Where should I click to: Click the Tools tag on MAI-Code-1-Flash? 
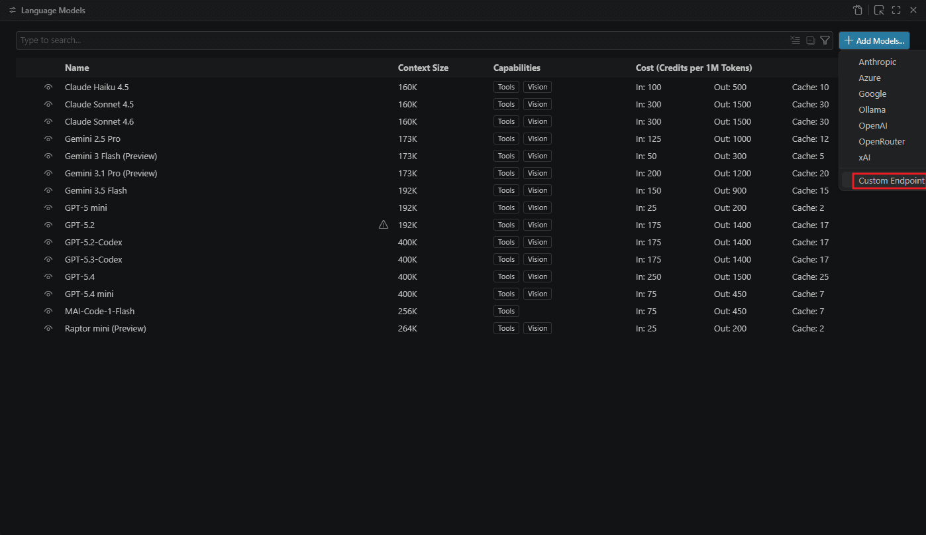(x=506, y=311)
